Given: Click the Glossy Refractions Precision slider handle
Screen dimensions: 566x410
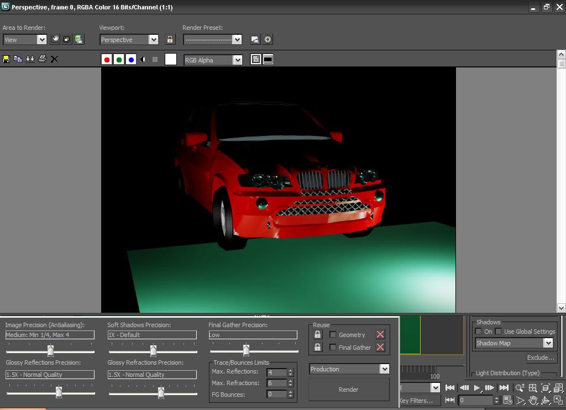Looking at the screenshot, I should coord(161,392).
